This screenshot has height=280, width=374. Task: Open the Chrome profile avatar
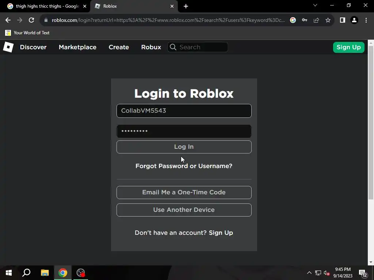point(354,20)
